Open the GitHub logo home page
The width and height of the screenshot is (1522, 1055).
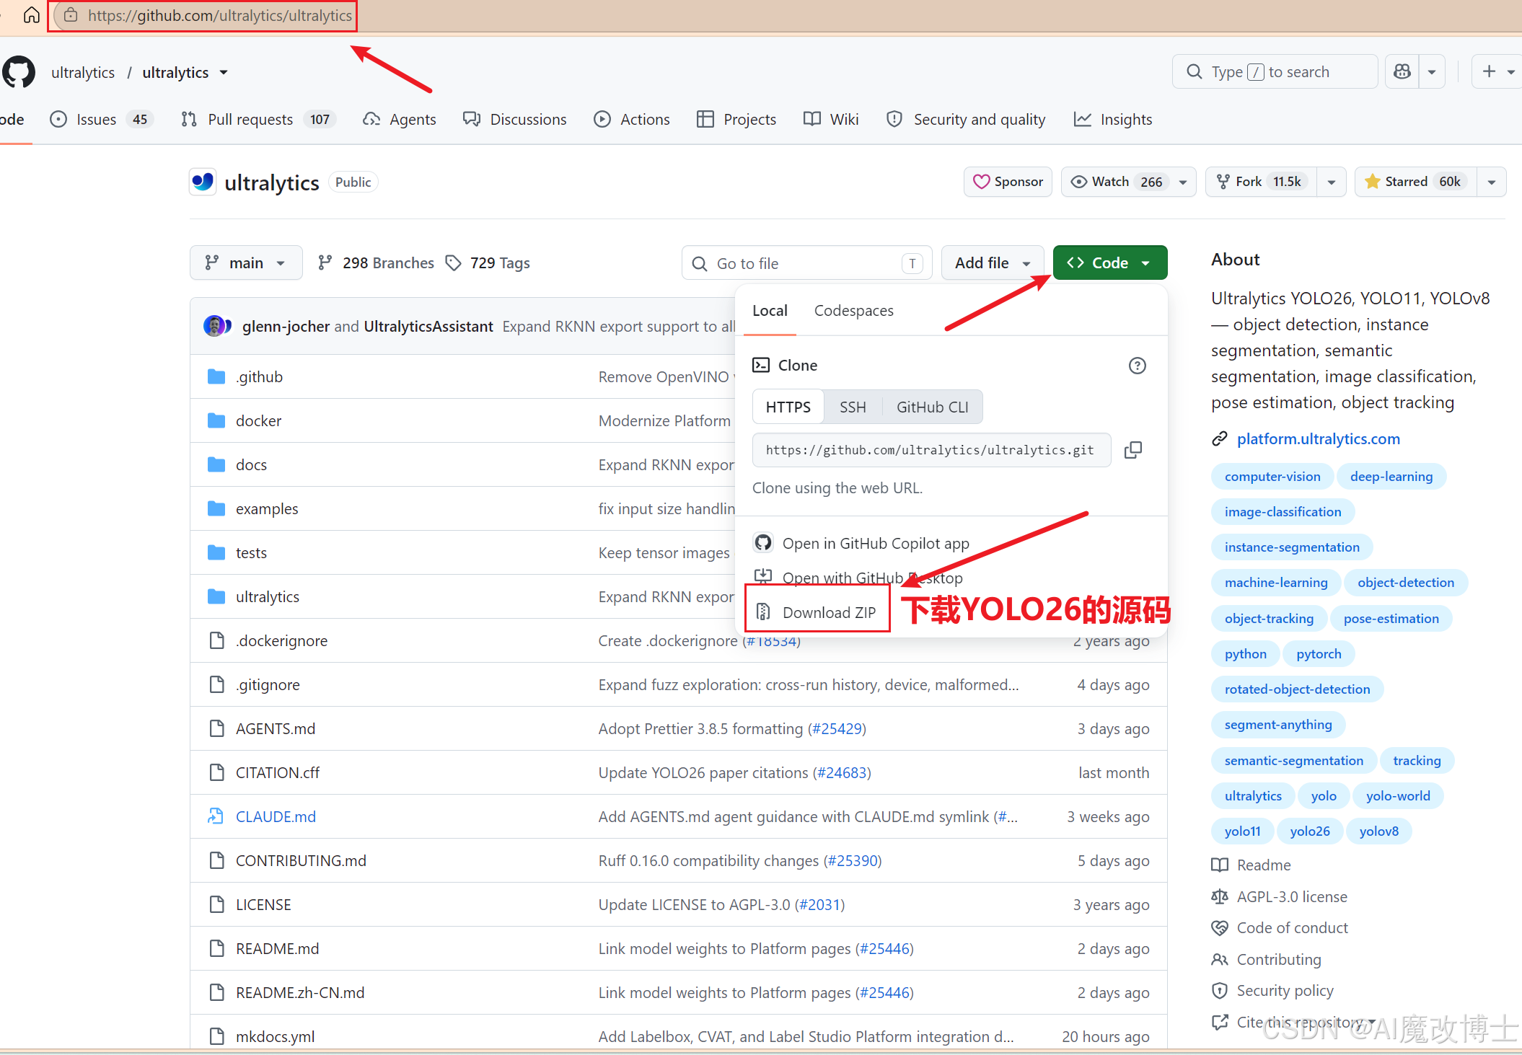click(19, 72)
